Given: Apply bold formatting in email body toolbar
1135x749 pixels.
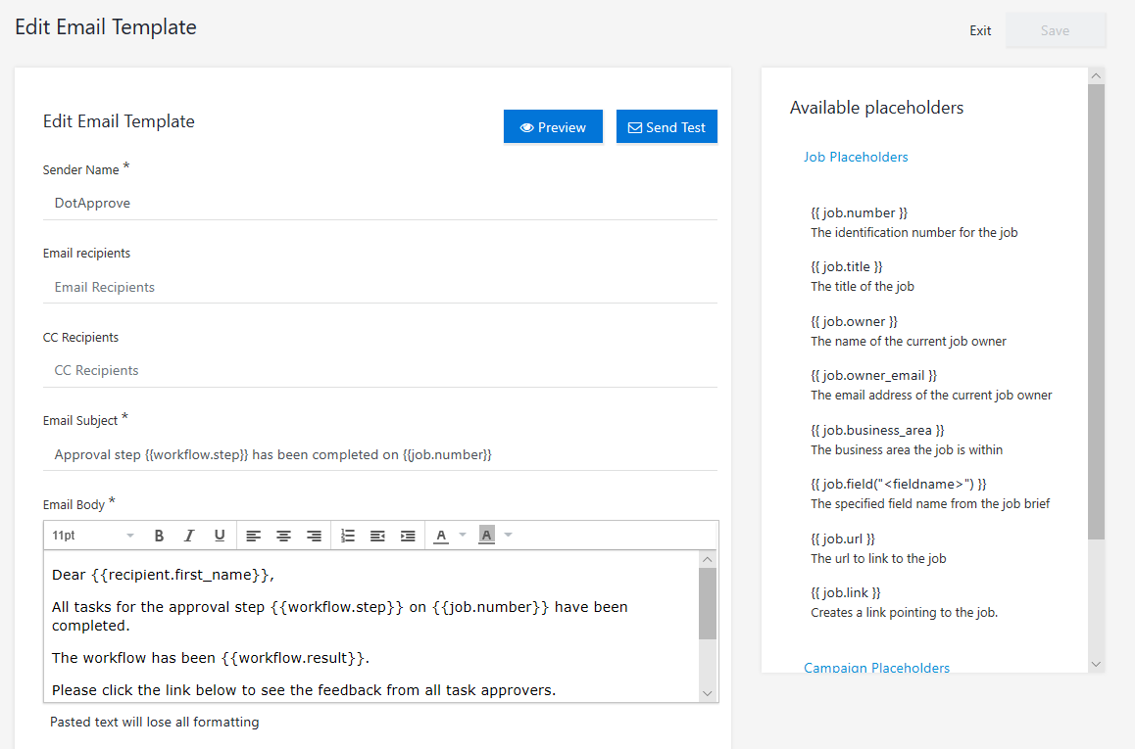Looking at the screenshot, I should (159, 536).
